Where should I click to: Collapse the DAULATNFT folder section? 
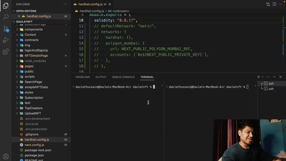coord(14,21)
